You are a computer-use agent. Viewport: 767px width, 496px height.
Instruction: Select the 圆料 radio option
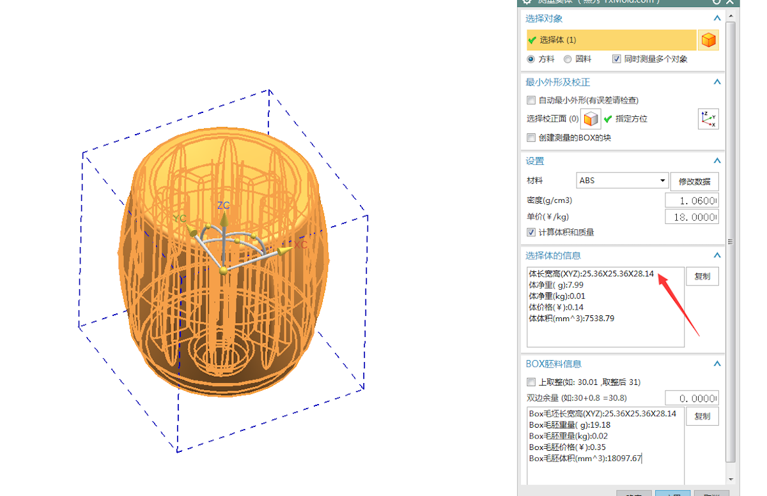pyautogui.click(x=568, y=59)
